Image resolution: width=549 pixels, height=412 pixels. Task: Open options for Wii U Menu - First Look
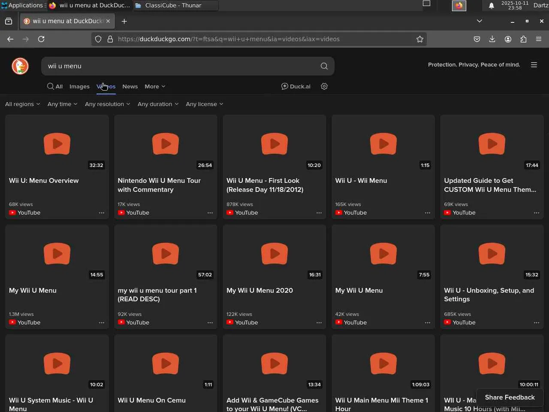coord(319,213)
